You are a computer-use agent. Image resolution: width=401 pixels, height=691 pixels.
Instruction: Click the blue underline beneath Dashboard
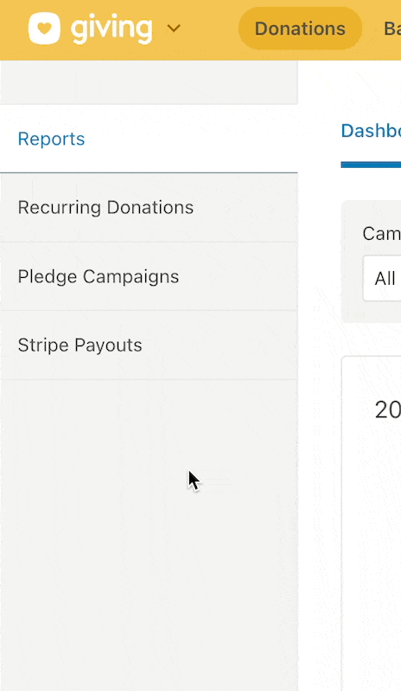371,165
